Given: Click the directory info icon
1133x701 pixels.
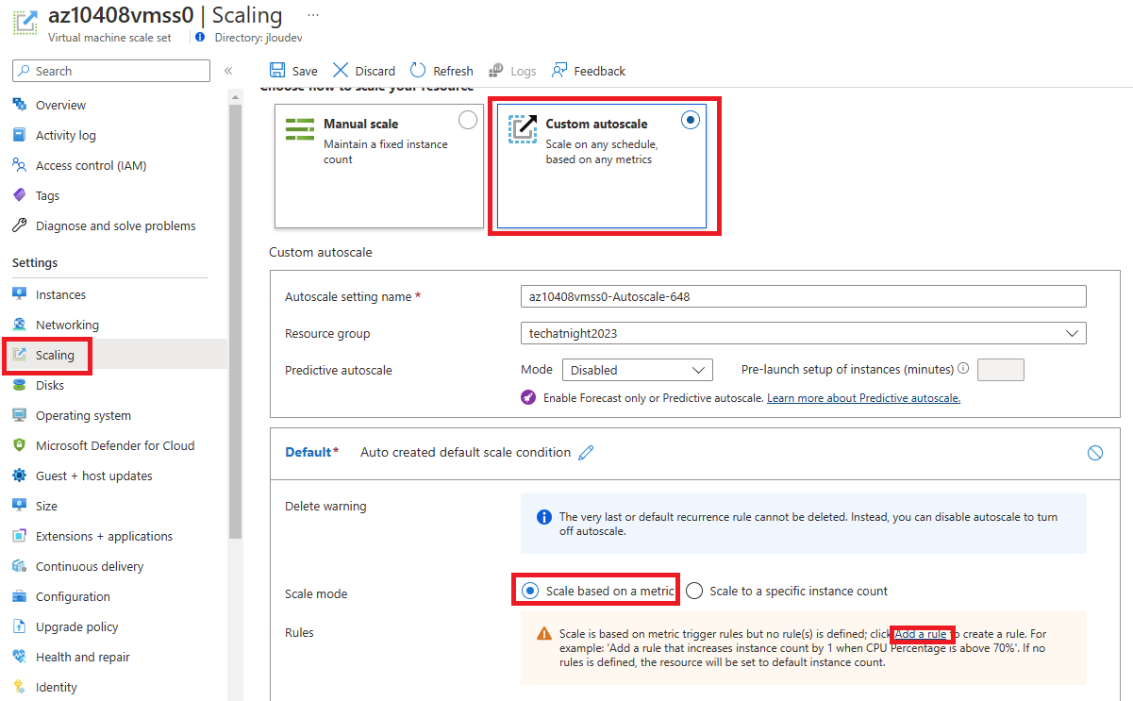Looking at the screenshot, I should click(200, 37).
